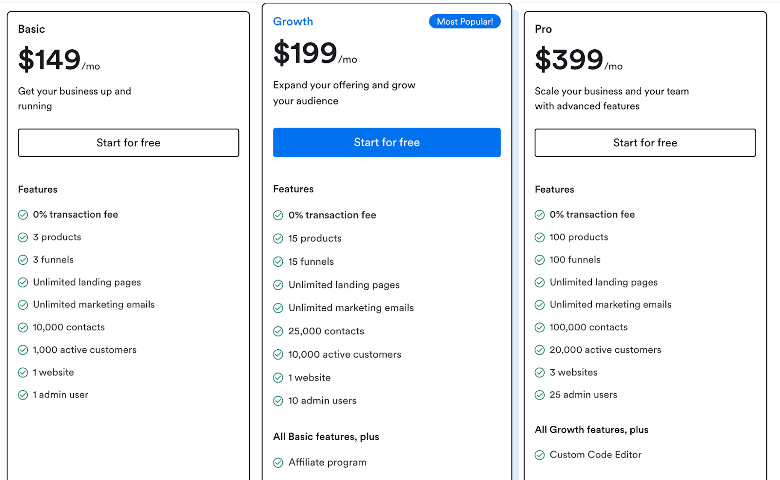Click Start for free under Basic plan
The height and width of the screenshot is (480, 780).
(128, 143)
